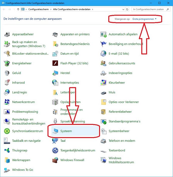Expand the address bar history dropdown
Screen dimensions: 173x177
click(123, 10)
